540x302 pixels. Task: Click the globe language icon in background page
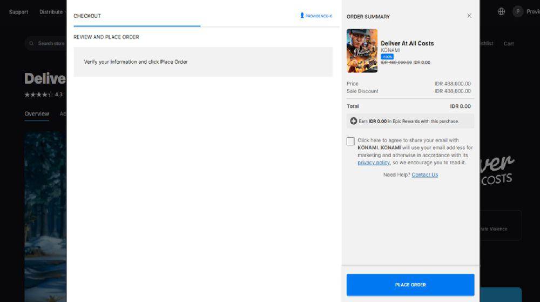pos(502,12)
